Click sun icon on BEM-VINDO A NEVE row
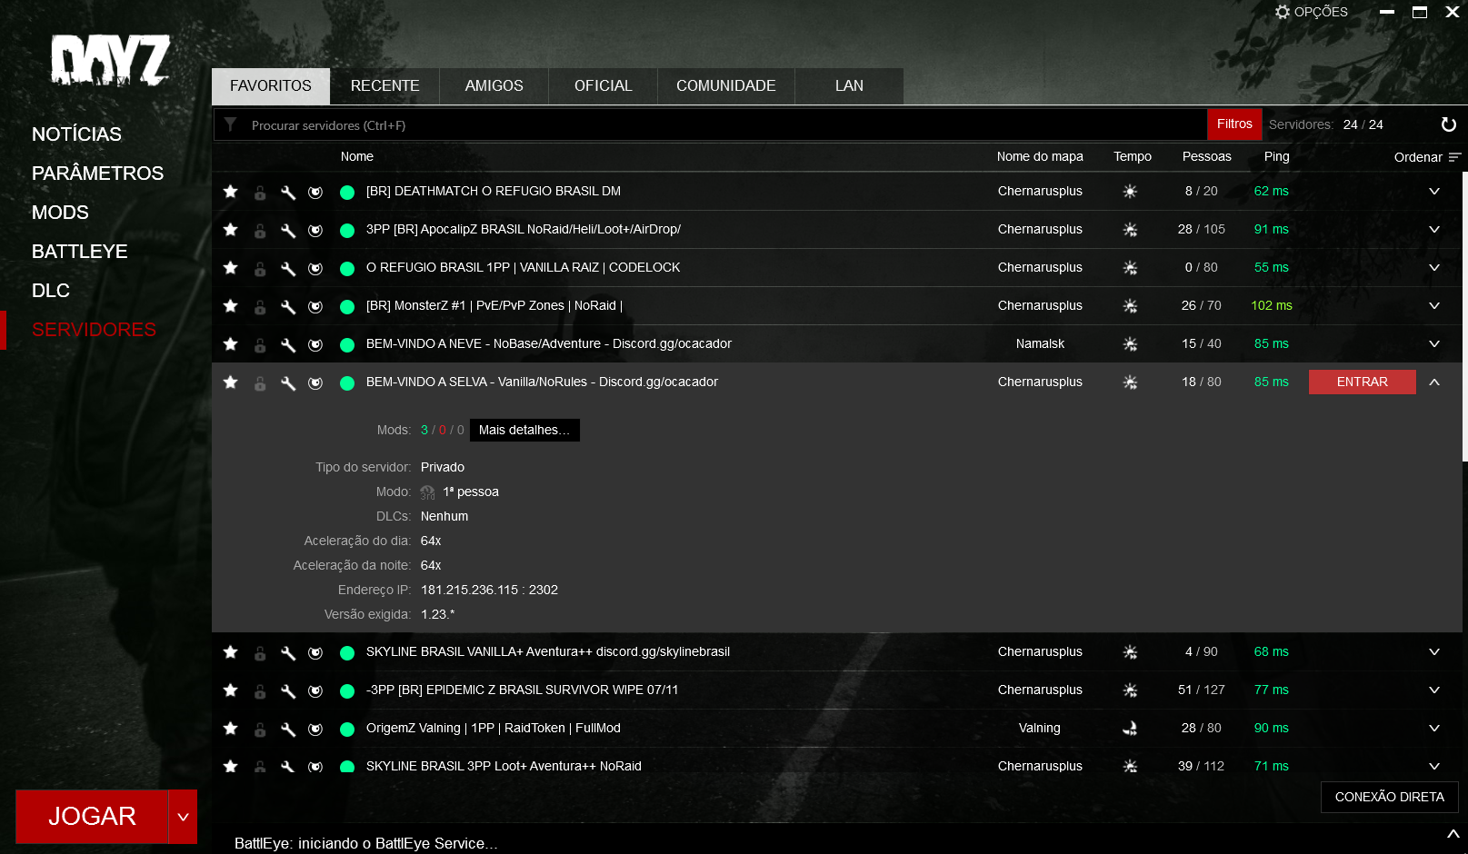The height and width of the screenshot is (854, 1468). click(1130, 344)
